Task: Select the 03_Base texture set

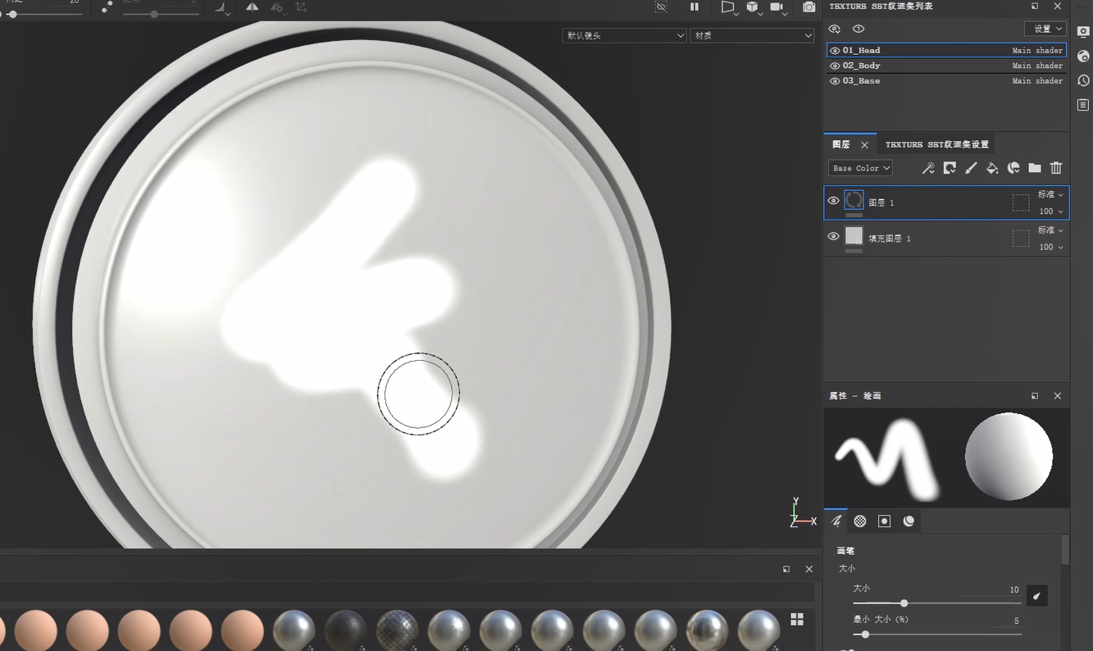Action: 862,80
